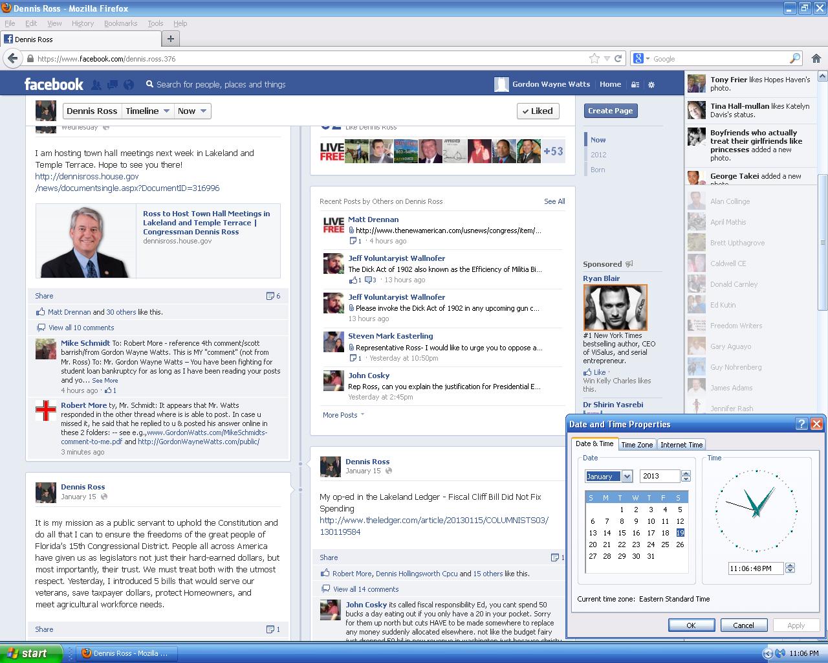Click the bookmark star icon in address bar
The width and height of the screenshot is (828, 663).
(x=594, y=58)
